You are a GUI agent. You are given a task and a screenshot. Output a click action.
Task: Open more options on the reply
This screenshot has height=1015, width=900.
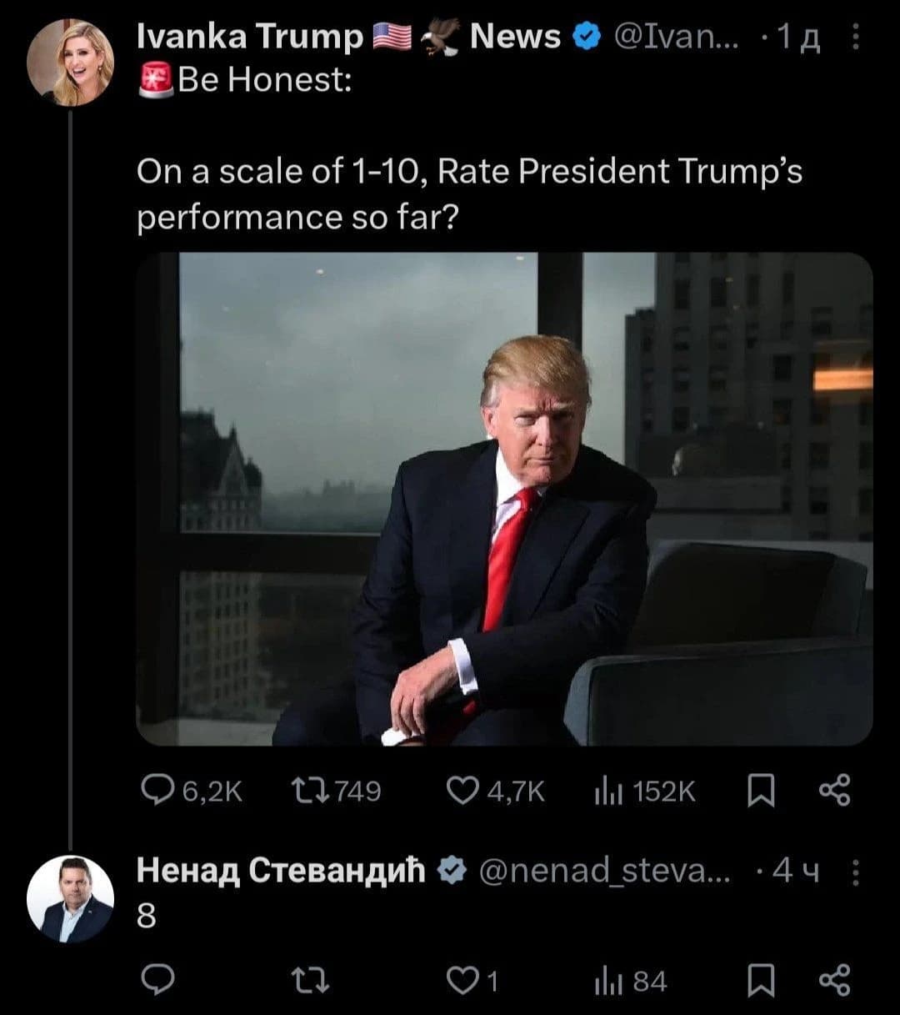pyautogui.click(x=852, y=873)
